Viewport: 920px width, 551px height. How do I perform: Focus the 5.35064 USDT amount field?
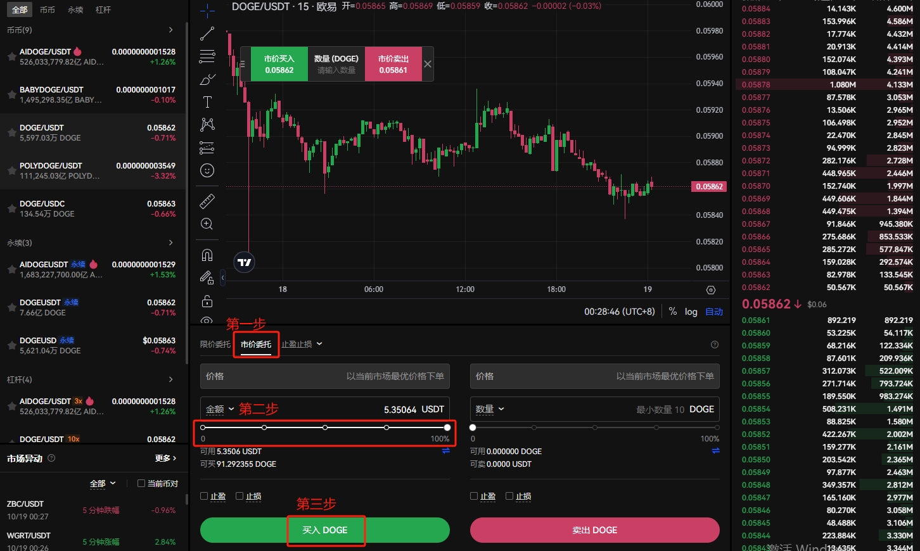tap(325, 409)
